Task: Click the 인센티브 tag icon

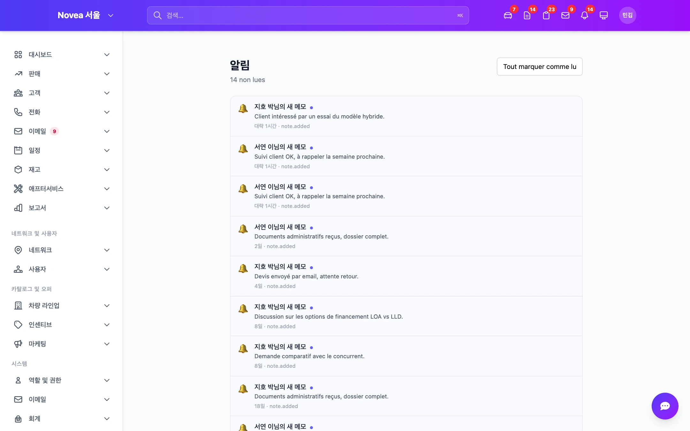Action: [x=18, y=325]
